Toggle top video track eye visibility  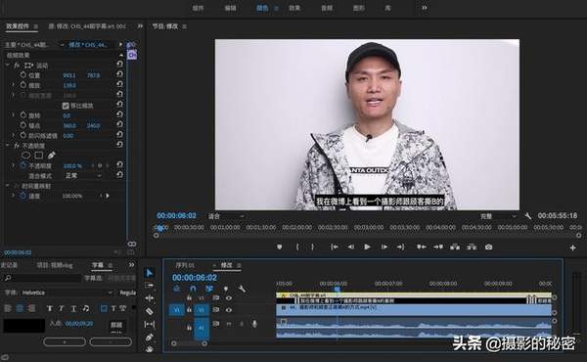(x=229, y=298)
